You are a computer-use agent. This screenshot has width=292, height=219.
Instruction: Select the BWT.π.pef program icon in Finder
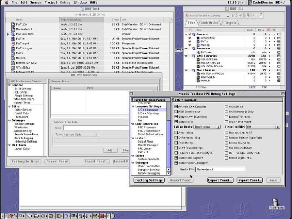tap(12, 43)
